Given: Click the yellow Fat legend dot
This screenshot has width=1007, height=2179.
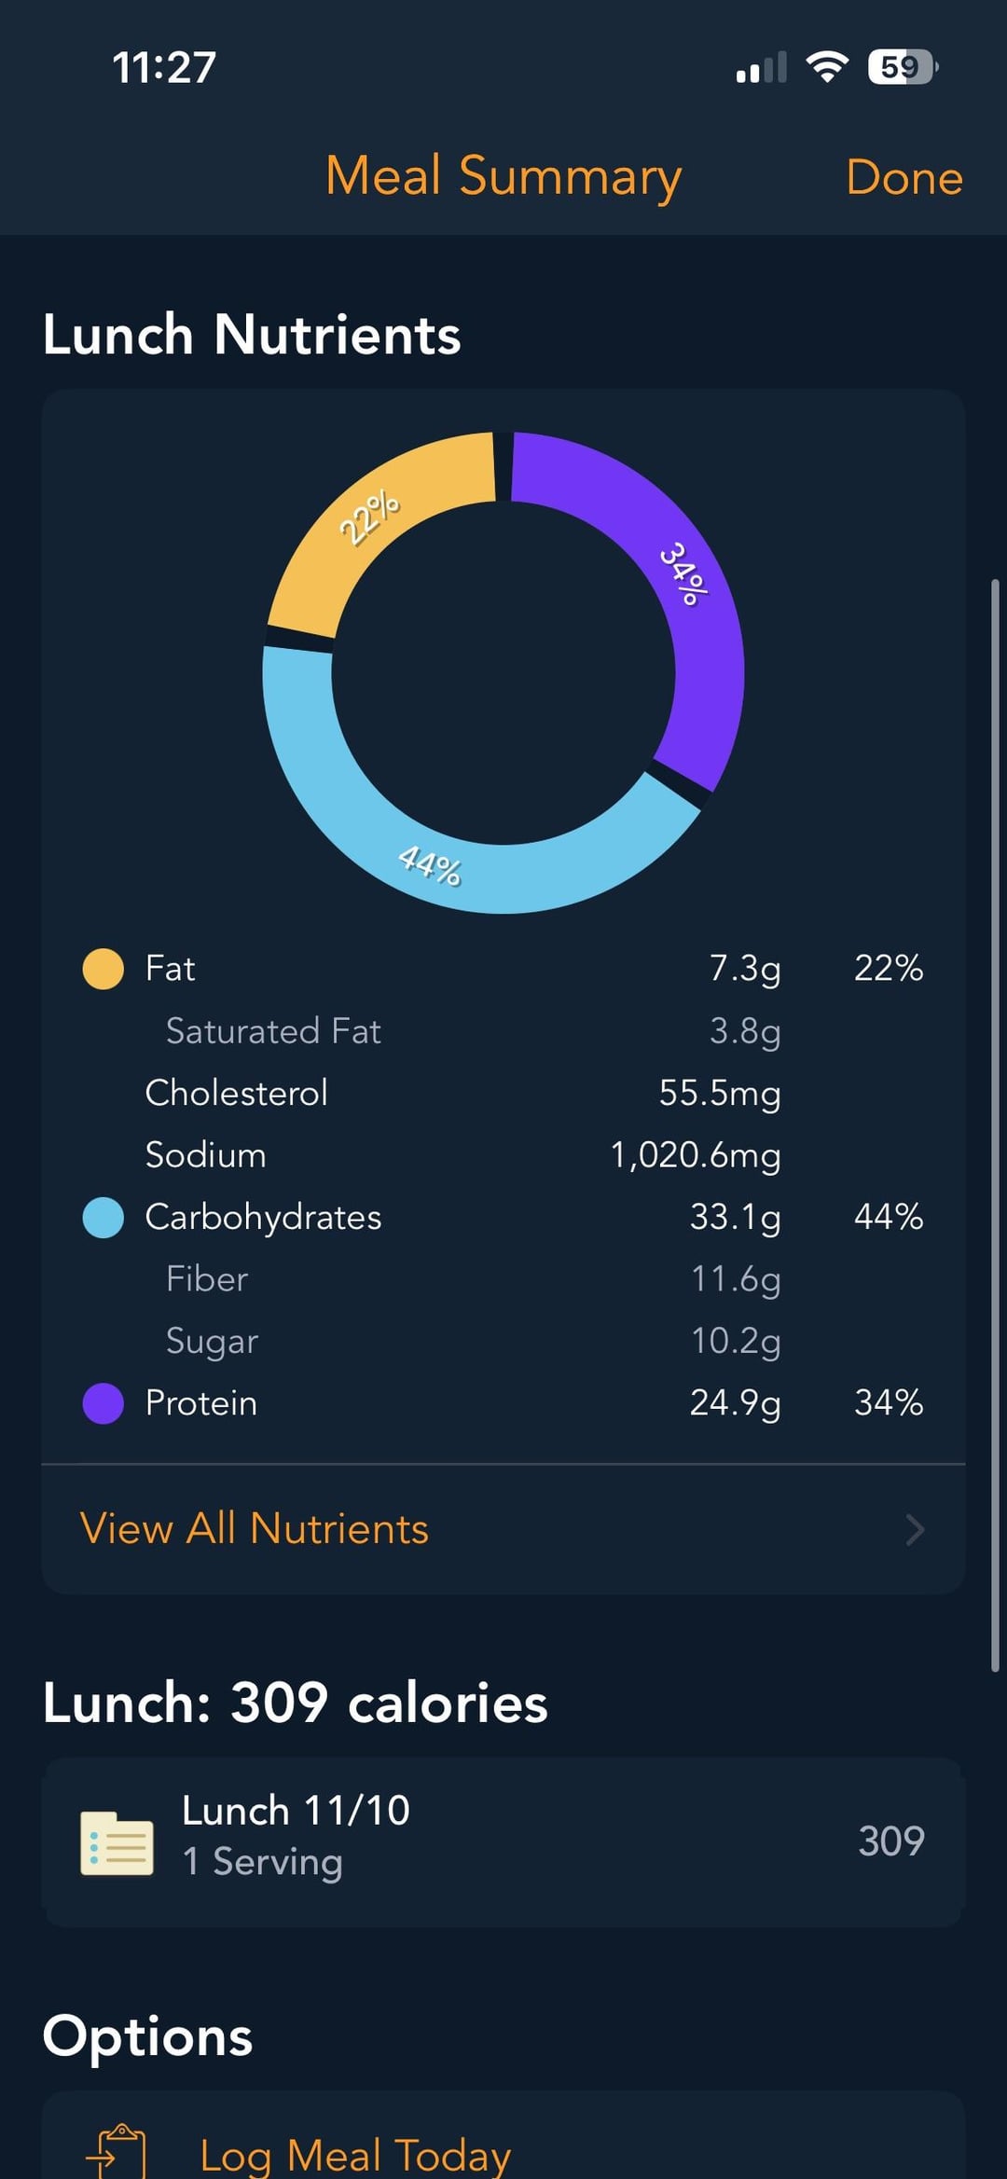Looking at the screenshot, I should pos(103,969).
